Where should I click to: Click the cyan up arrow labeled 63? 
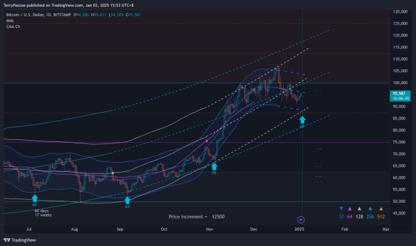128,200
